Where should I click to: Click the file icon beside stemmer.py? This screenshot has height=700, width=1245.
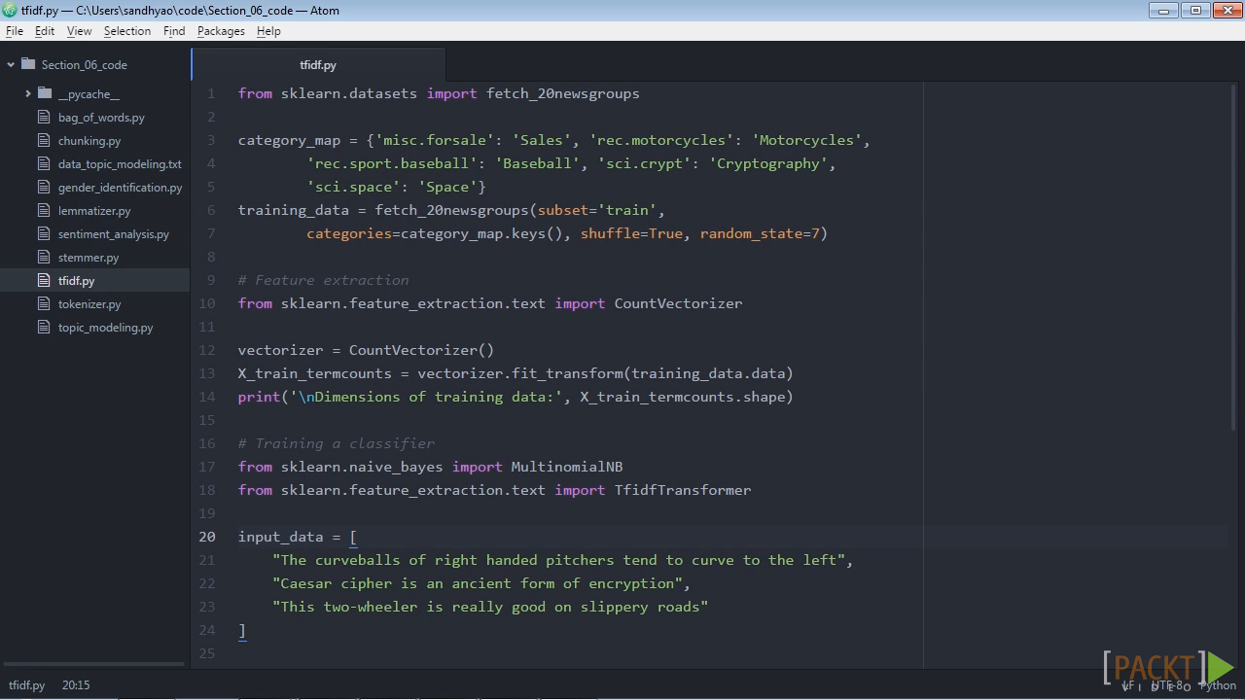43,257
